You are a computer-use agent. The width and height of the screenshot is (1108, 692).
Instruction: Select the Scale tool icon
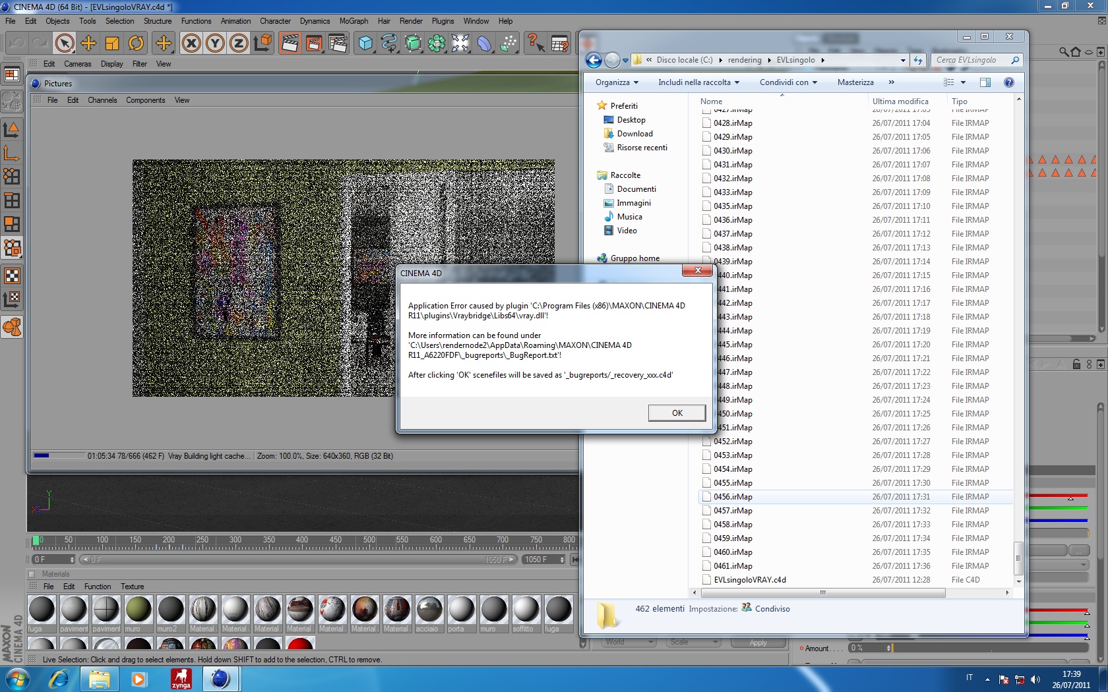point(112,43)
